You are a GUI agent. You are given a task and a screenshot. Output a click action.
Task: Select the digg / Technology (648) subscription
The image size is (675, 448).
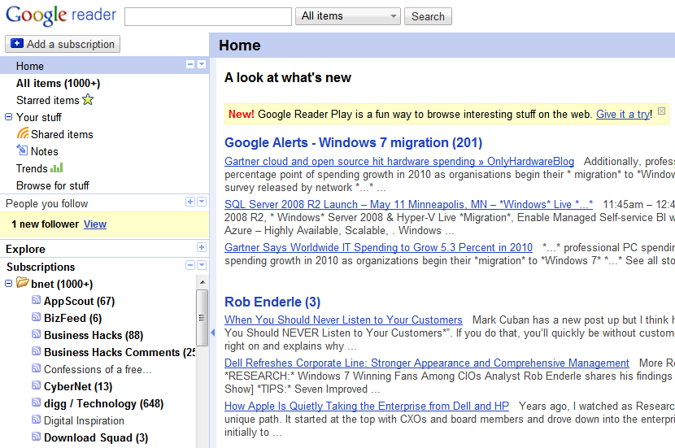click(104, 403)
